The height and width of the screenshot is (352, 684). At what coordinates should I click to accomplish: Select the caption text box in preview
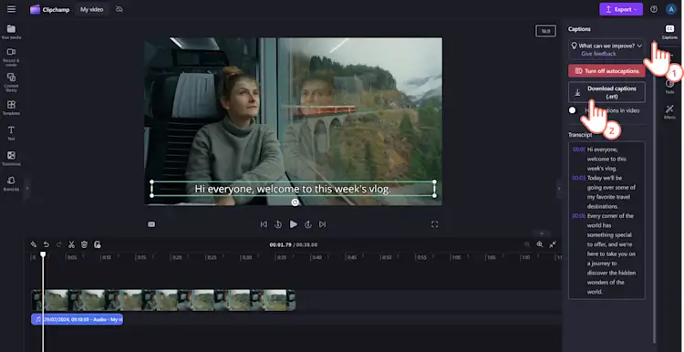(293, 189)
